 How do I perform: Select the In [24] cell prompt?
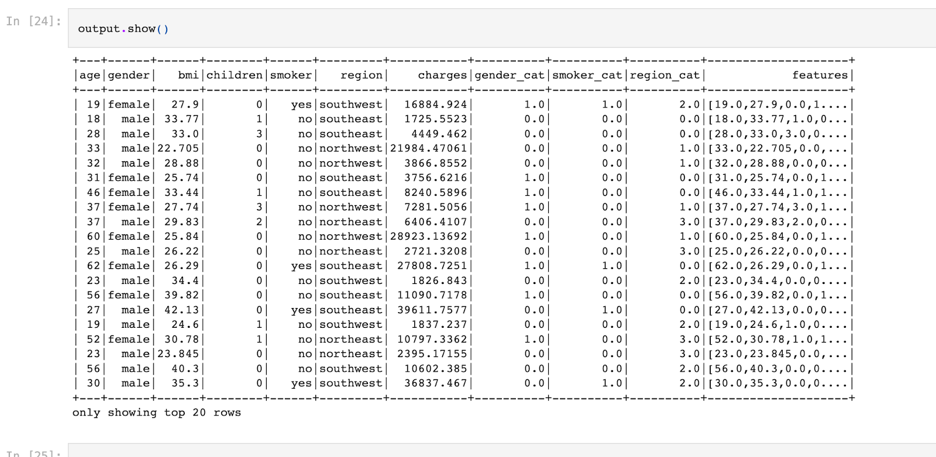pyautogui.click(x=33, y=22)
